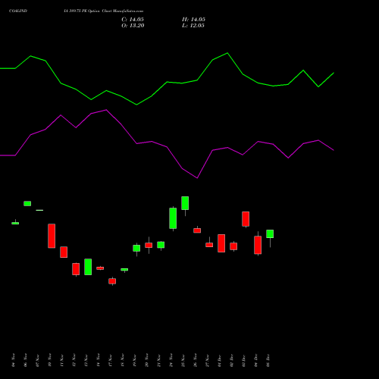This screenshot has width=379, height=379.
Task: Click the COALIND symbol label
Action: (x=18, y=11)
